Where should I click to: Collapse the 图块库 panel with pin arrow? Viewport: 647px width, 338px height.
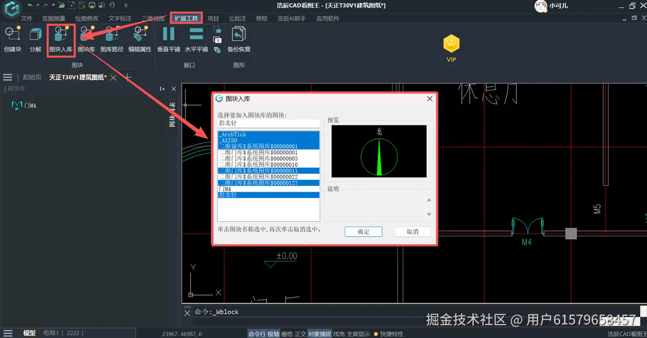(162, 89)
